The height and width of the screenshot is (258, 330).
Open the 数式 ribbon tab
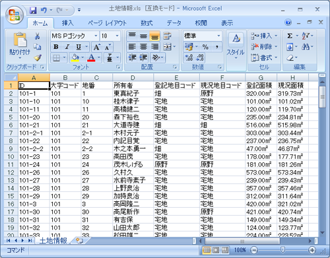147,23
